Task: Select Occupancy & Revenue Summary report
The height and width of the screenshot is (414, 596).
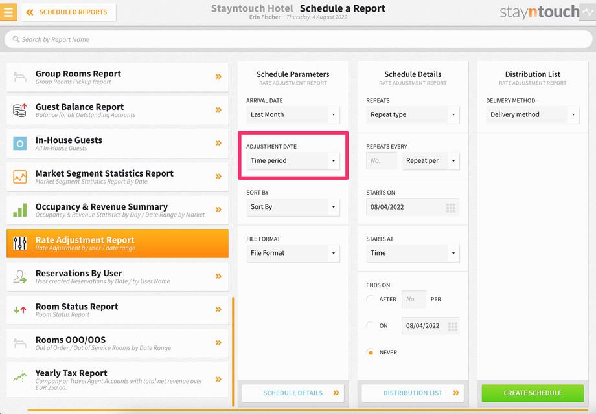Action: pyautogui.click(x=117, y=210)
